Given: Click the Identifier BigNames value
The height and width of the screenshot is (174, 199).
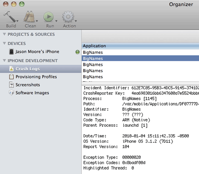Looking at the screenshot, I should point(131,109).
